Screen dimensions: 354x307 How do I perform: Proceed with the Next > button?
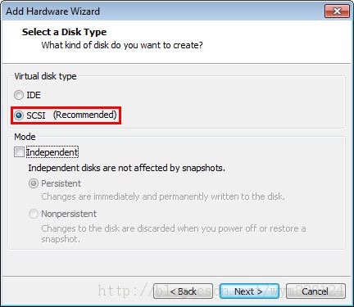point(249,291)
